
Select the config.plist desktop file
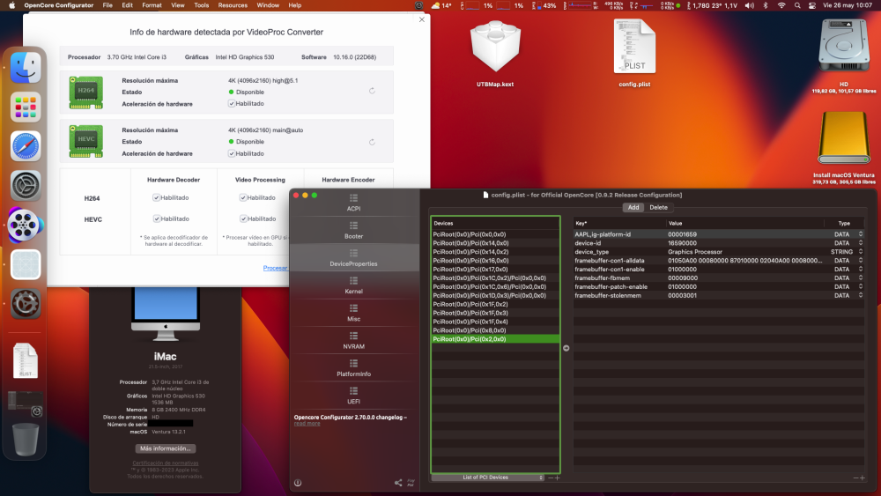tap(634, 54)
